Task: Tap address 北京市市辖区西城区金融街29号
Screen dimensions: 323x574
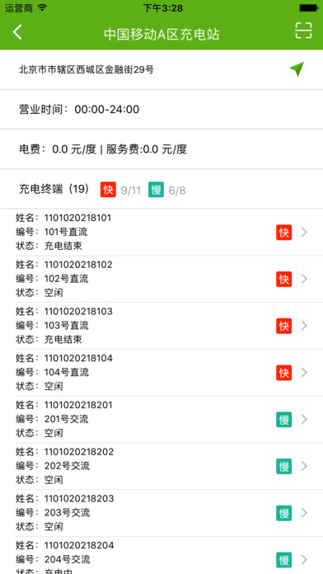Action: pyautogui.click(x=87, y=69)
